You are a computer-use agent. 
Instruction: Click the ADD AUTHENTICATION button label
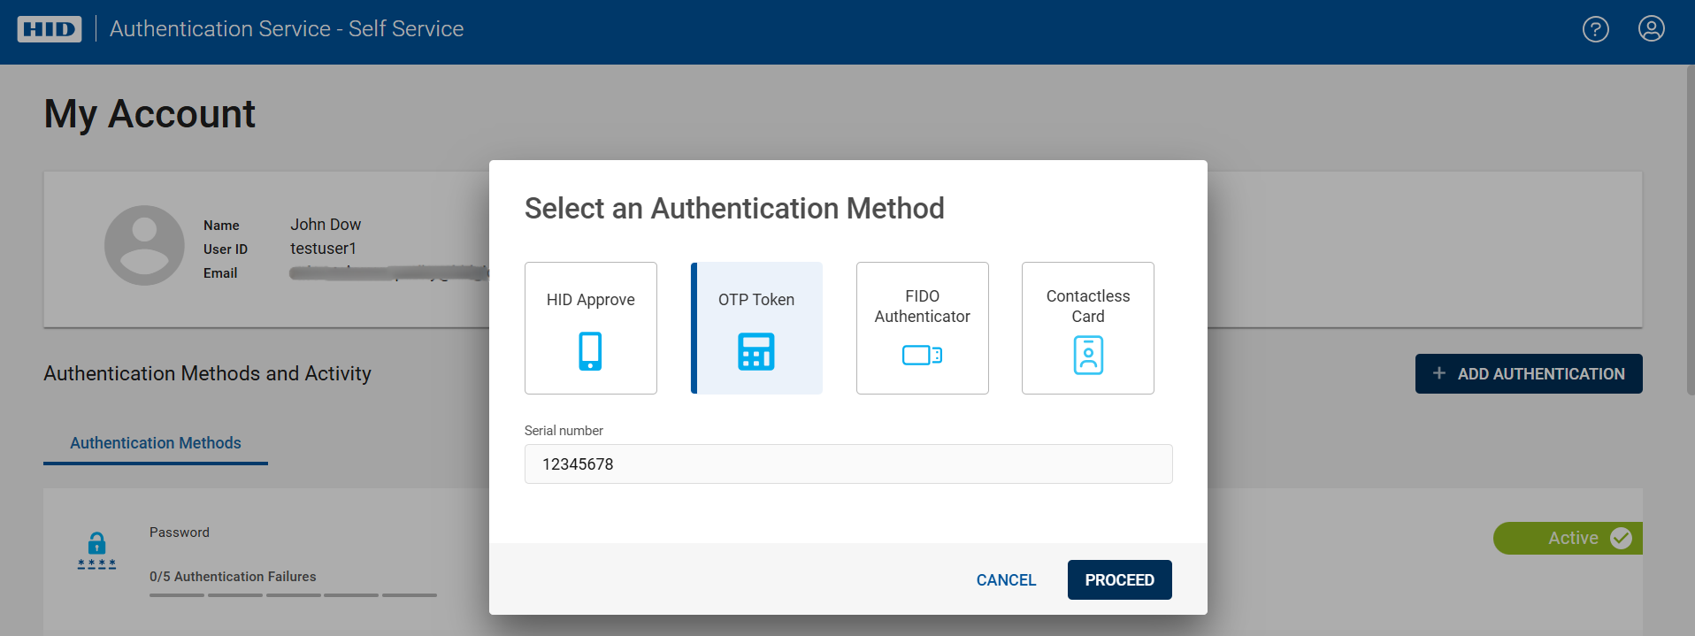pyautogui.click(x=1541, y=374)
